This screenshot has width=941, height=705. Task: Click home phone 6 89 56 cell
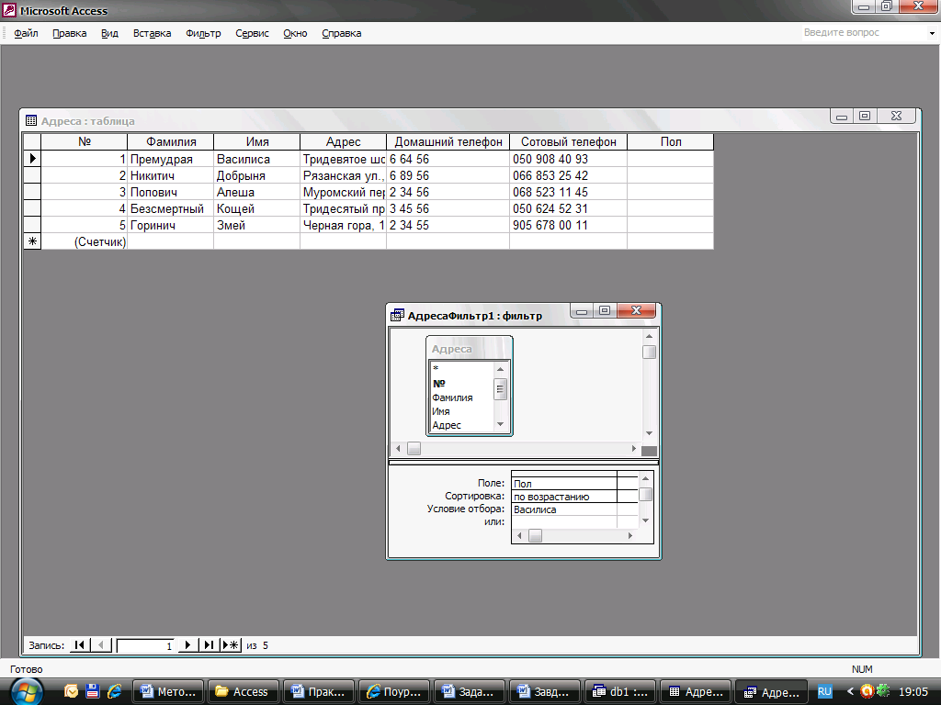[x=448, y=175]
